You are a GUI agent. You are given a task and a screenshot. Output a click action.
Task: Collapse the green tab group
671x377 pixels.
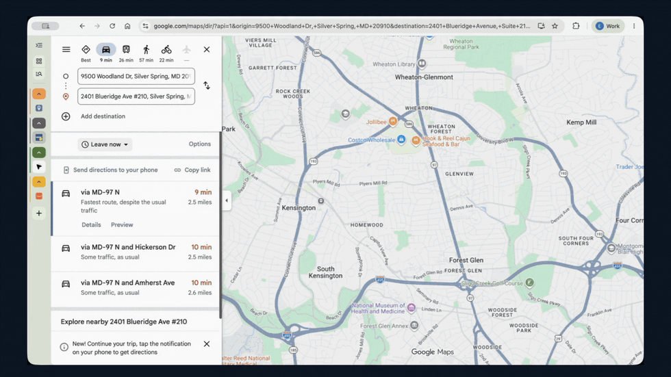click(x=39, y=152)
